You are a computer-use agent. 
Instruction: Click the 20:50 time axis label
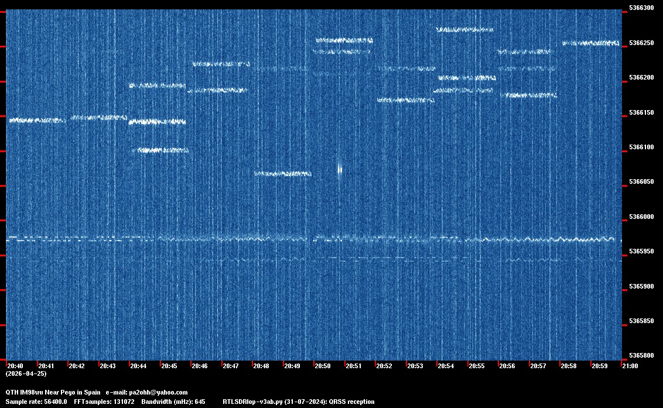(x=323, y=366)
